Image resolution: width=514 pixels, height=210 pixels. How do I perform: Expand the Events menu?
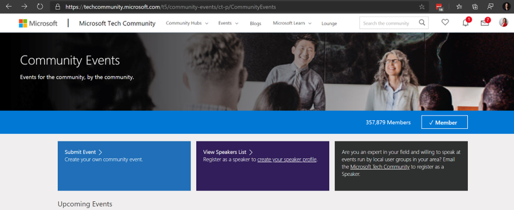(x=228, y=23)
